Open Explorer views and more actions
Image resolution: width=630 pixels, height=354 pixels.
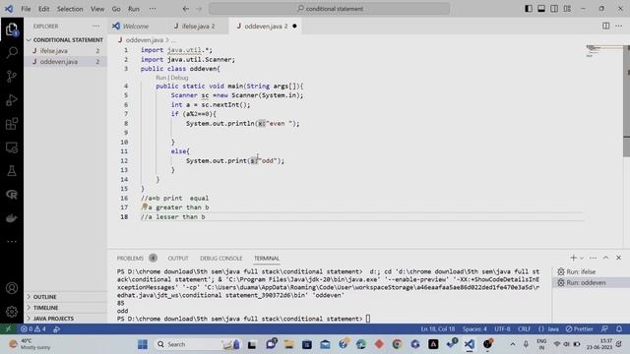[x=96, y=27]
